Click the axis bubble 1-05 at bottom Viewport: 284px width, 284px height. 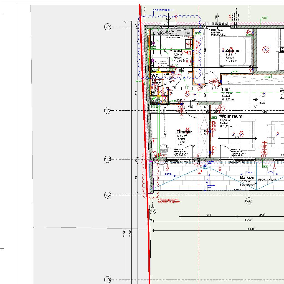coord(107,280)
